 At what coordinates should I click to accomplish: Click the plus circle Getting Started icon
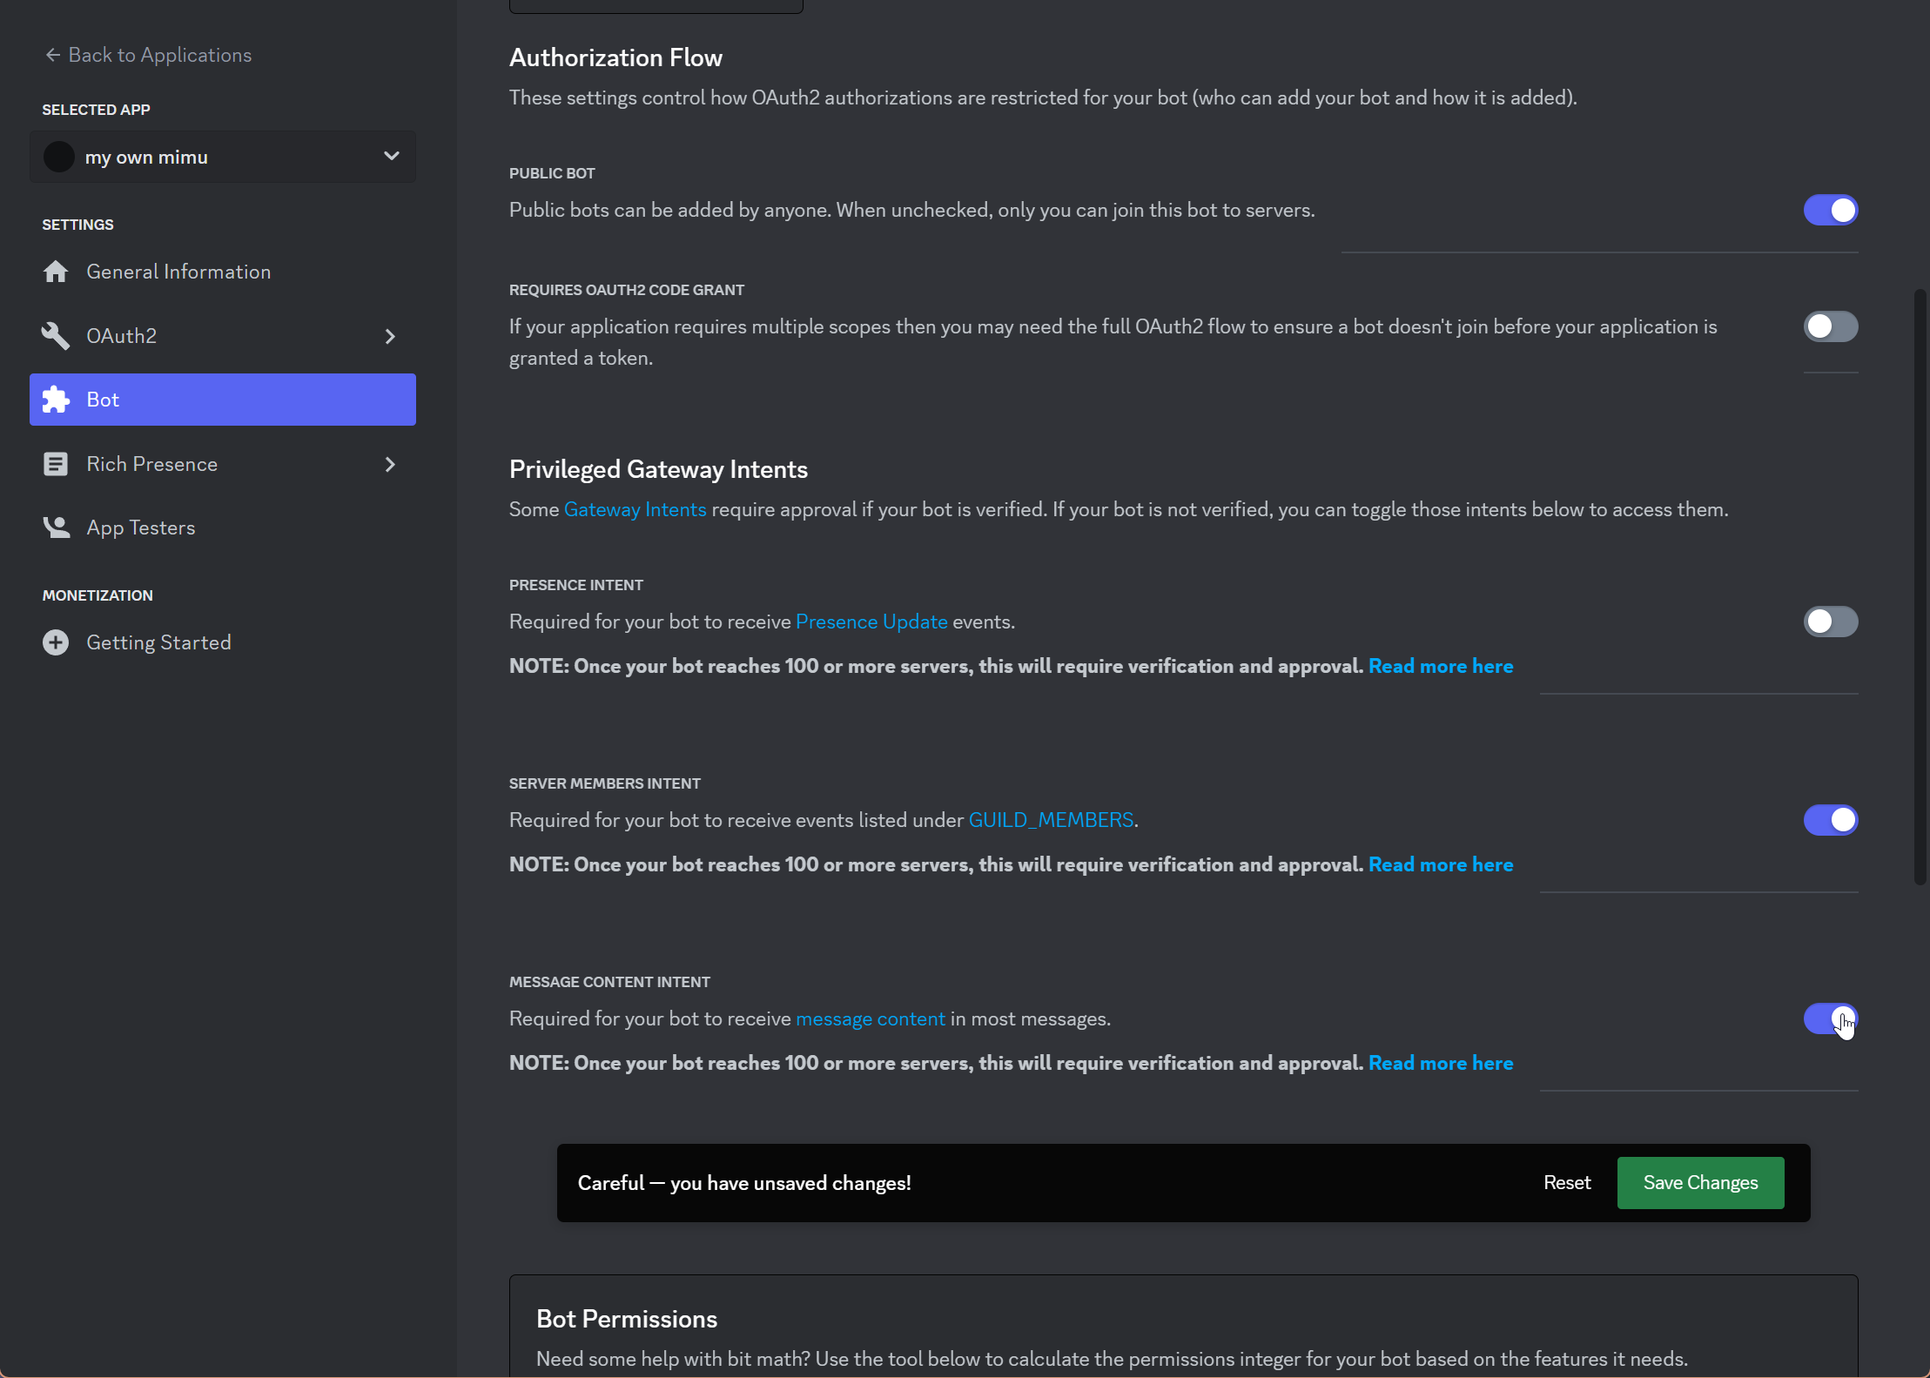[x=56, y=642]
